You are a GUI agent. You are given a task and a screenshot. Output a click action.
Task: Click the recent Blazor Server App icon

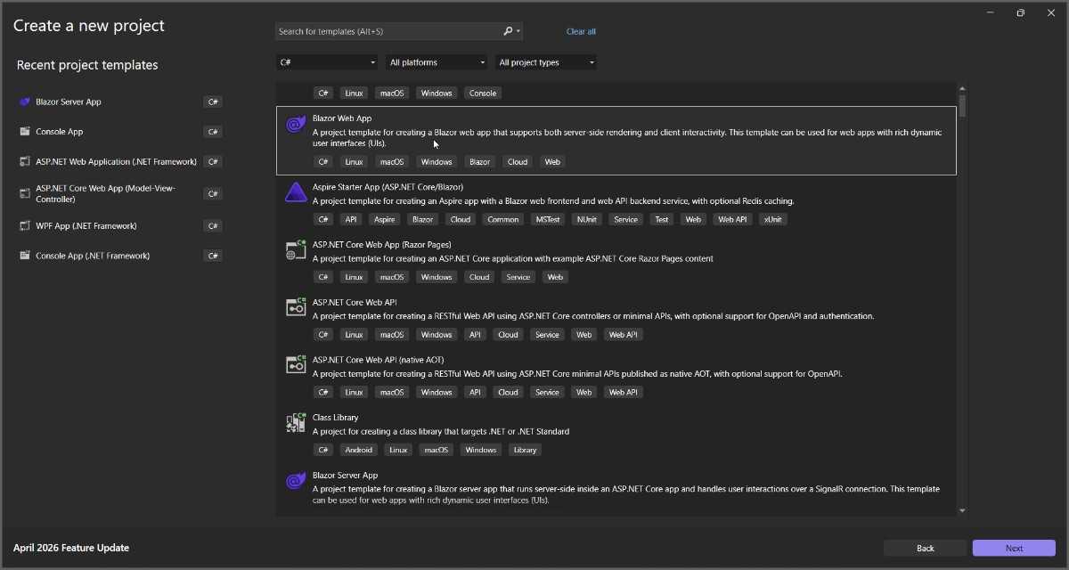click(x=25, y=102)
